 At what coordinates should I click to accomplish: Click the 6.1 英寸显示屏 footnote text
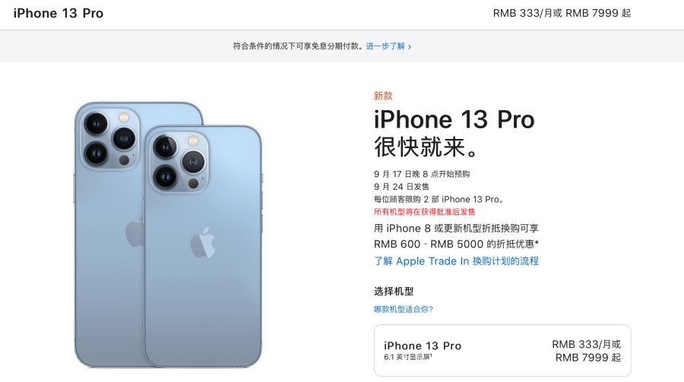[408, 357]
